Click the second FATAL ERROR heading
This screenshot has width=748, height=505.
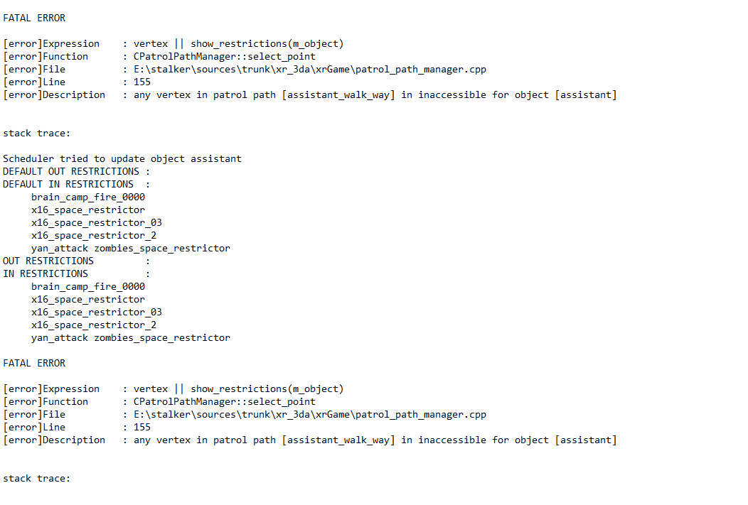pyautogui.click(x=34, y=363)
